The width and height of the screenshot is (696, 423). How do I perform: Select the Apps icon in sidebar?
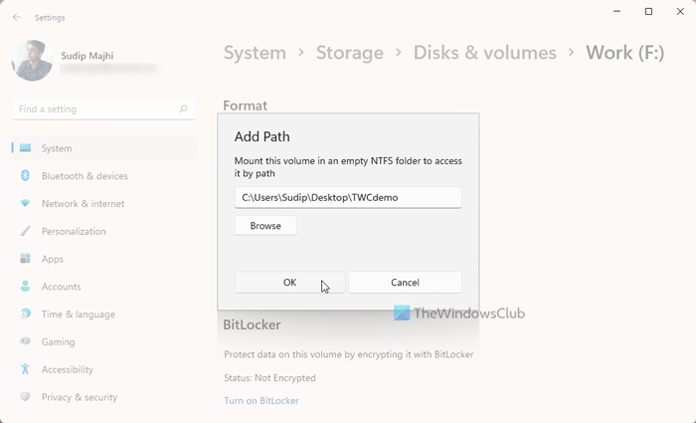pyautogui.click(x=26, y=259)
